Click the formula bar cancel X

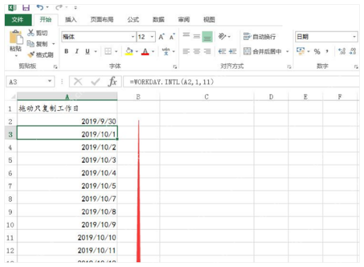[x=78, y=82]
